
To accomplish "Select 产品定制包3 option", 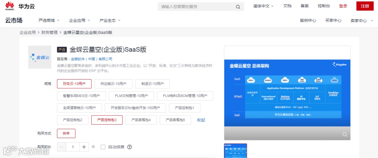I will click(107, 120).
